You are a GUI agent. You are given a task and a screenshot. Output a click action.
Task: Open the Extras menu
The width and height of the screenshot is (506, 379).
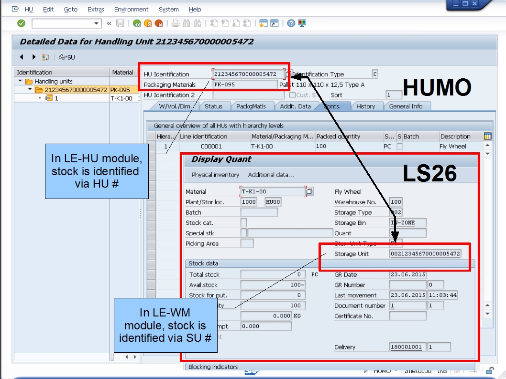click(x=96, y=9)
